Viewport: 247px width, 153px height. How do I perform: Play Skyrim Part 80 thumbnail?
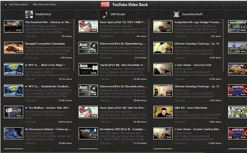coord(88,69)
